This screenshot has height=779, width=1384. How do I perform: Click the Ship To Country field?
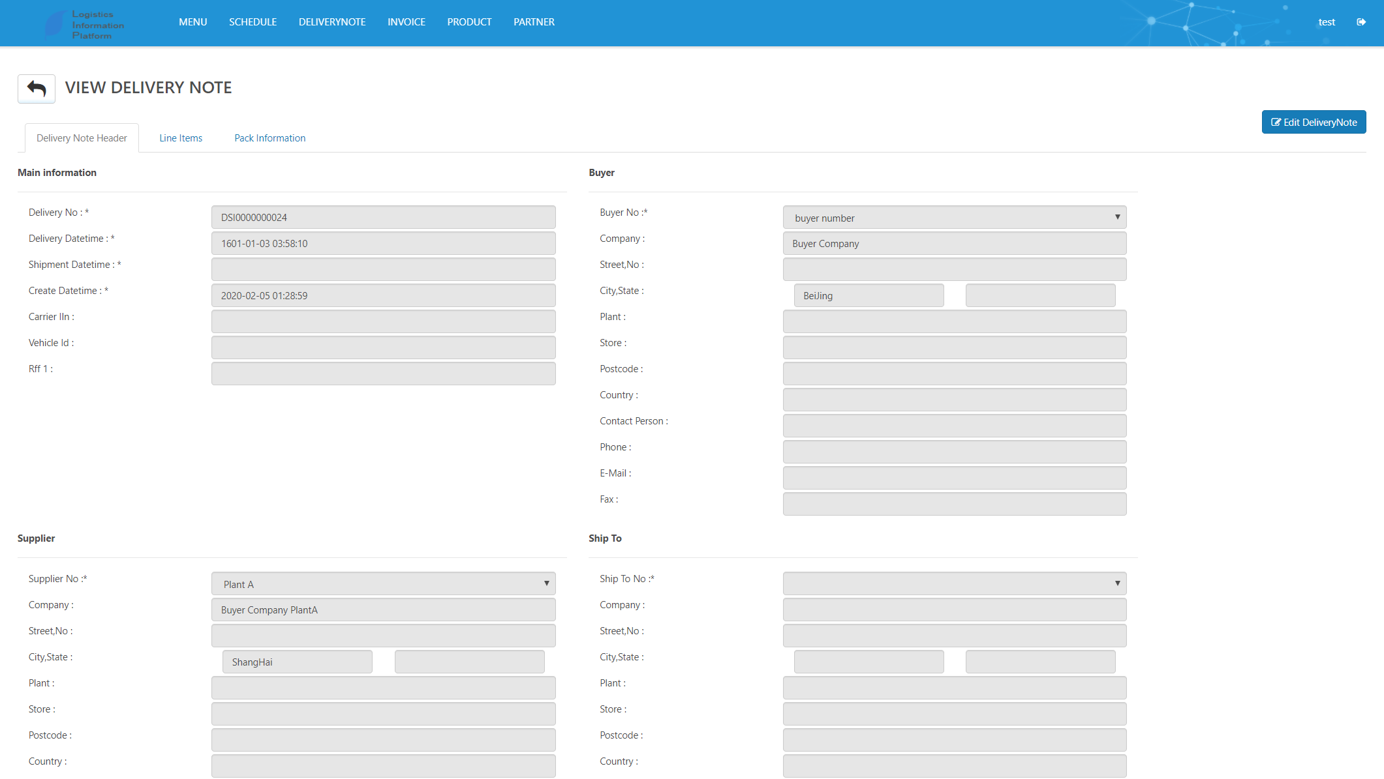[x=955, y=767]
